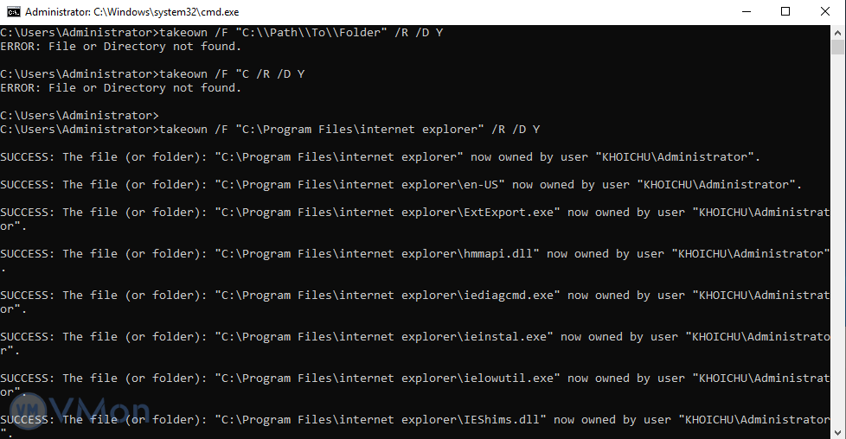Viewport: 846px width, 439px height.
Task: Minimize the Command Prompt window
Action: [746, 12]
